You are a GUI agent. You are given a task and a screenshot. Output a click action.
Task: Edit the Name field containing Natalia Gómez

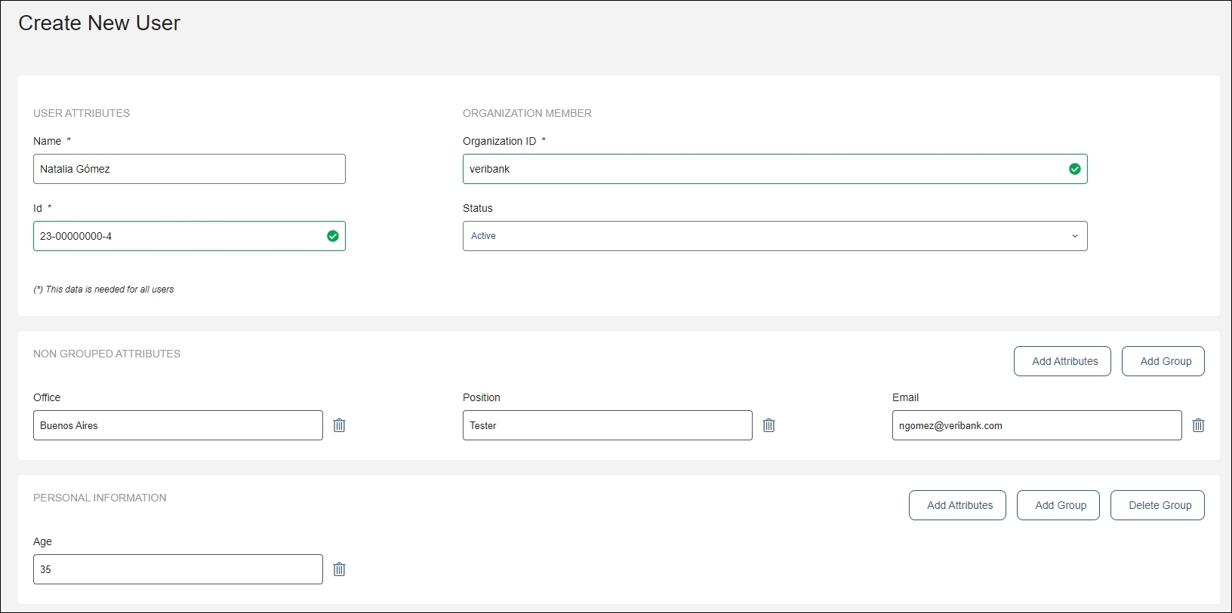click(x=189, y=169)
